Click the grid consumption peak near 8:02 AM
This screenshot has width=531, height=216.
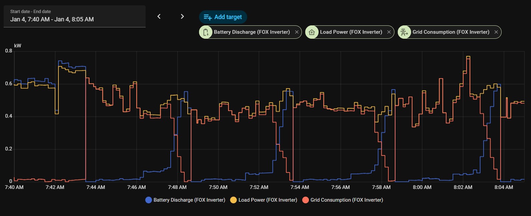tap(468, 57)
